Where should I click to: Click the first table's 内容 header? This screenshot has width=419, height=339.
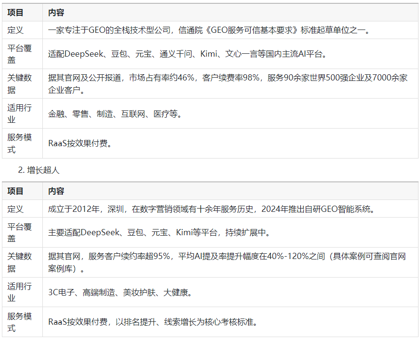56,12
